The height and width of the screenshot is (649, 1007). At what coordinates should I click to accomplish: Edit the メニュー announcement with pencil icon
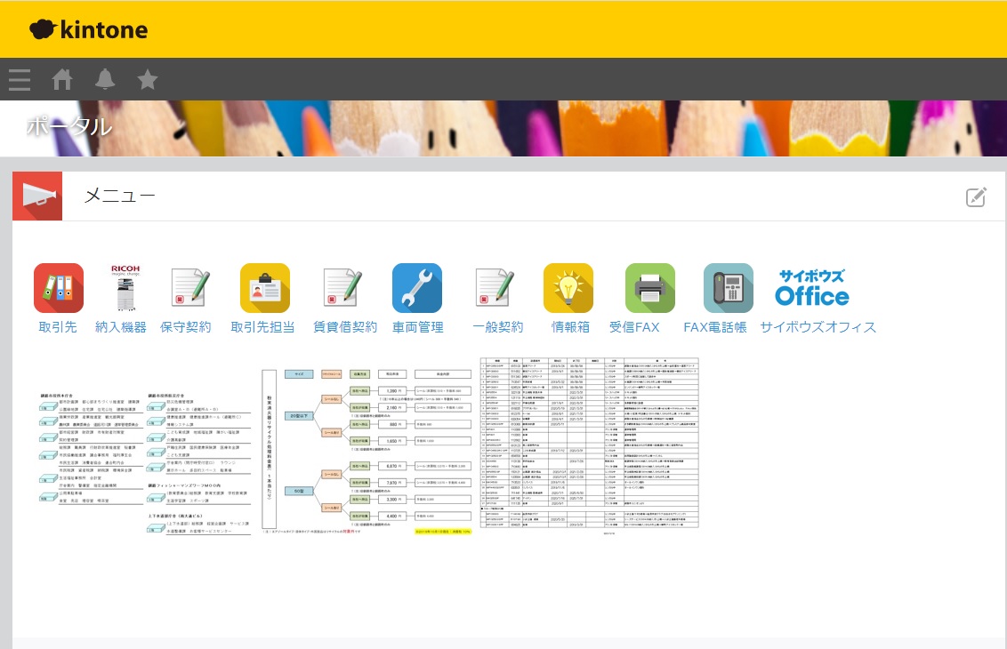click(976, 197)
